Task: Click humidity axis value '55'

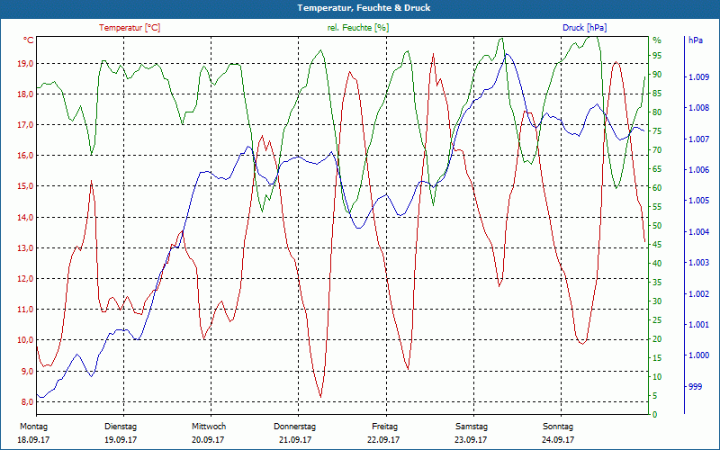Action: (657, 207)
